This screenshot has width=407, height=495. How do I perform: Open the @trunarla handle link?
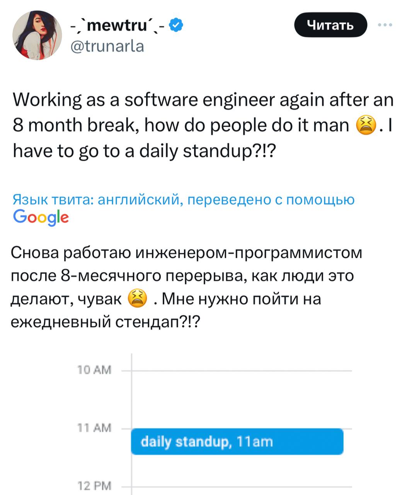click(107, 46)
